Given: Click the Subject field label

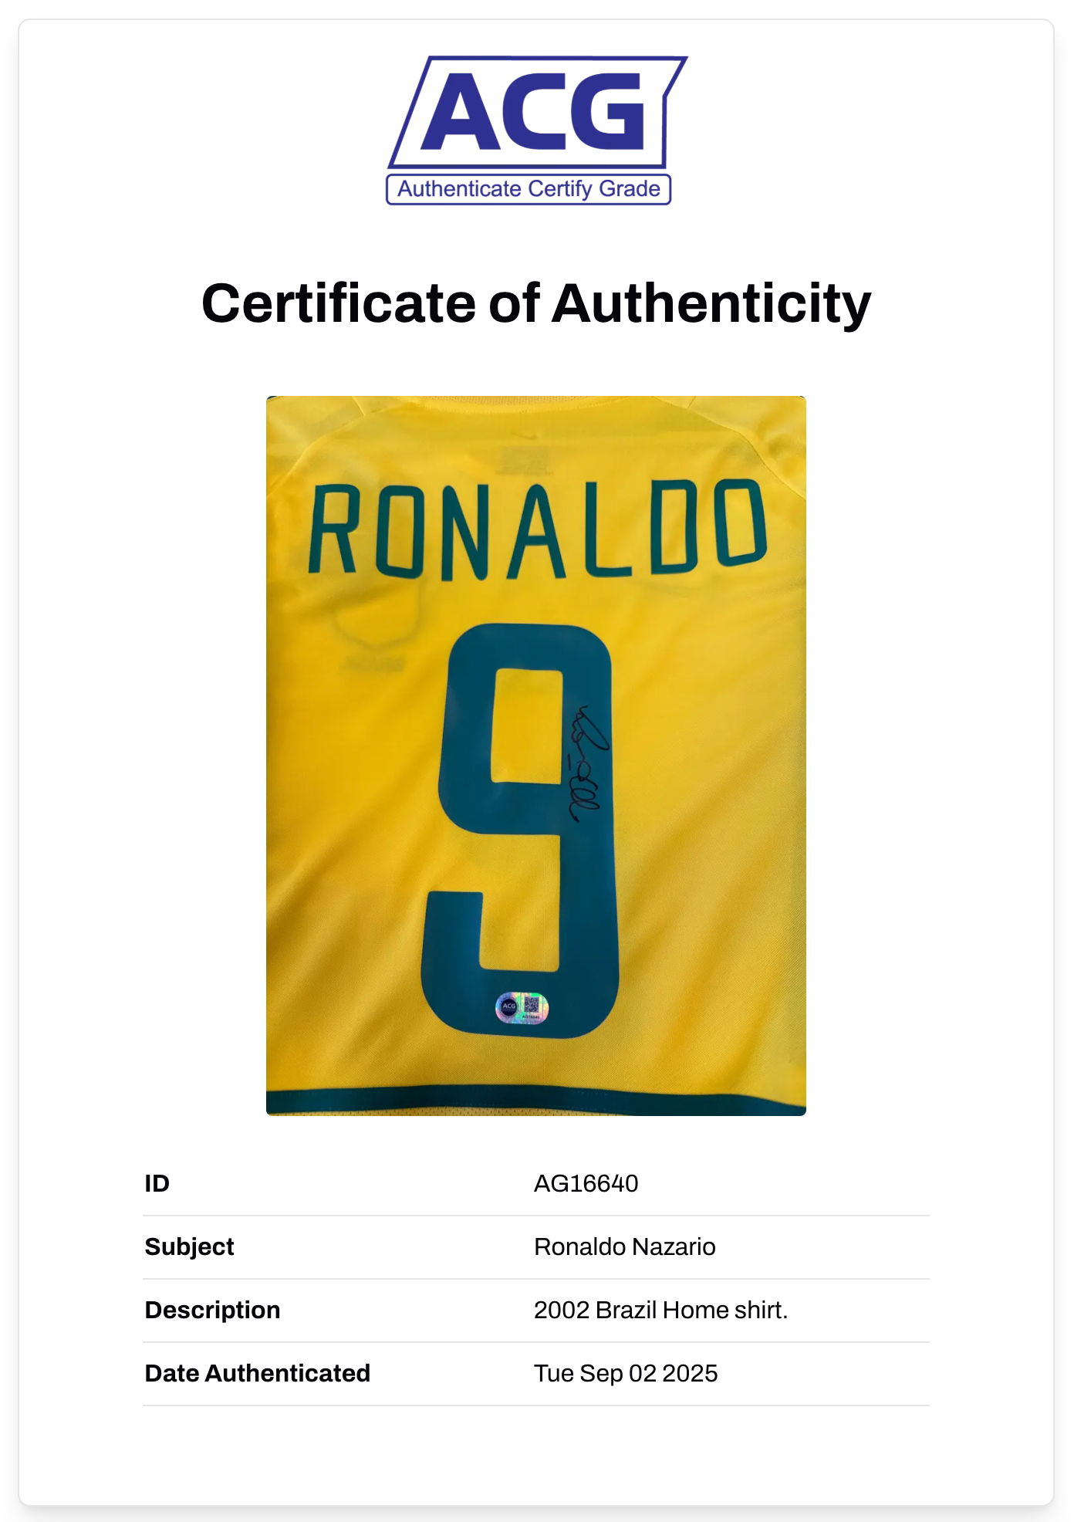Looking at the screenshot, I should [190, 1246].
